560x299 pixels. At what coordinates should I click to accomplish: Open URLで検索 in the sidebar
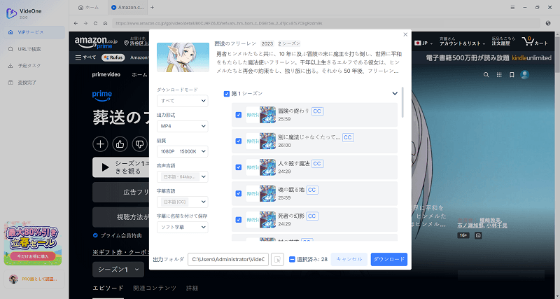[x=34, y=49]
